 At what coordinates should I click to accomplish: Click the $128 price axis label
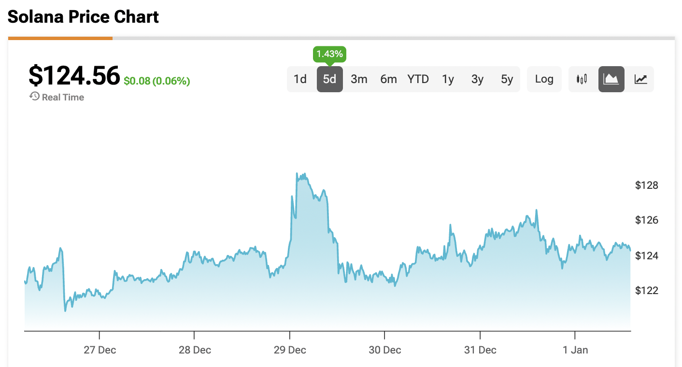click(646, 185)
